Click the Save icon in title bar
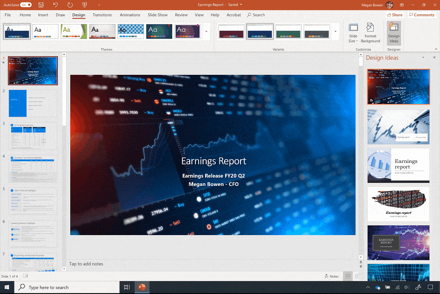440x294 pixels. [x=41, y=5]
